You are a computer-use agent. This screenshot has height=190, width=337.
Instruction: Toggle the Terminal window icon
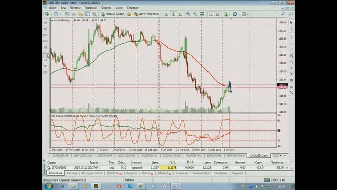87,14
